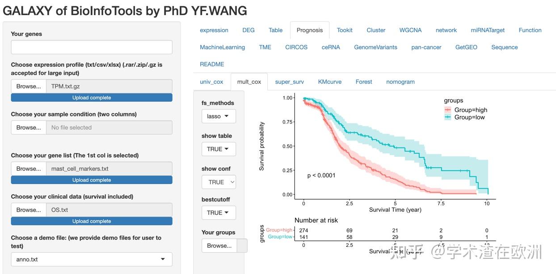Open the univ_cox tab
Screen dimensions: 556x274
point(211,82)
